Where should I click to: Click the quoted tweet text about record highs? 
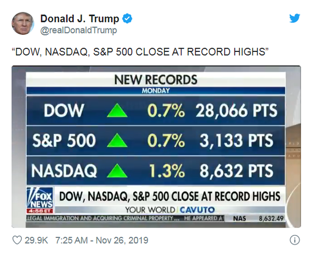coord(140,52)
